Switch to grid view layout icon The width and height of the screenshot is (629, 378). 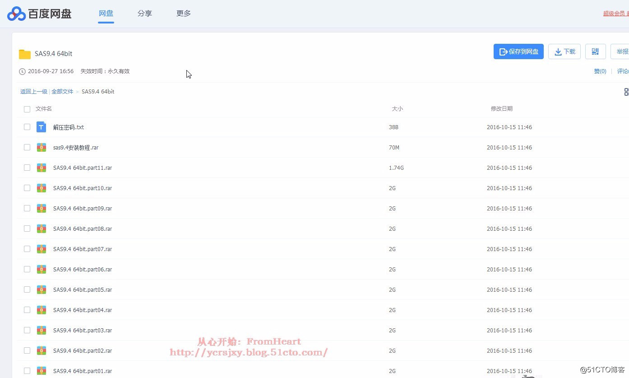pos(626,92)
